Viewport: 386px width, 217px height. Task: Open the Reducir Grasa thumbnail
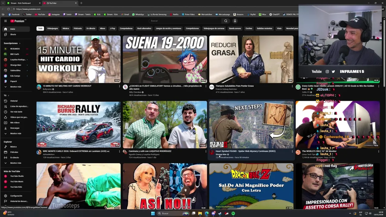point(251,59)
